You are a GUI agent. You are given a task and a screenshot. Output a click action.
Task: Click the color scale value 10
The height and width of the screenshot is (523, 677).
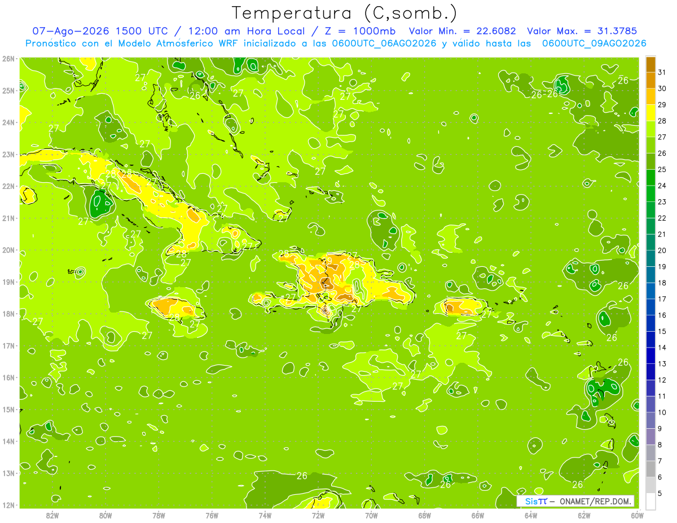[662, 412]
